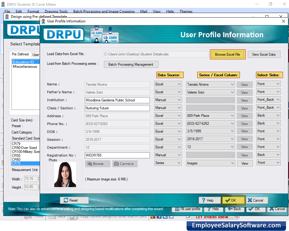Confirm with the green OK checkmark button
Viewport: 289px width, 231px height.
(x=233, y=200)
